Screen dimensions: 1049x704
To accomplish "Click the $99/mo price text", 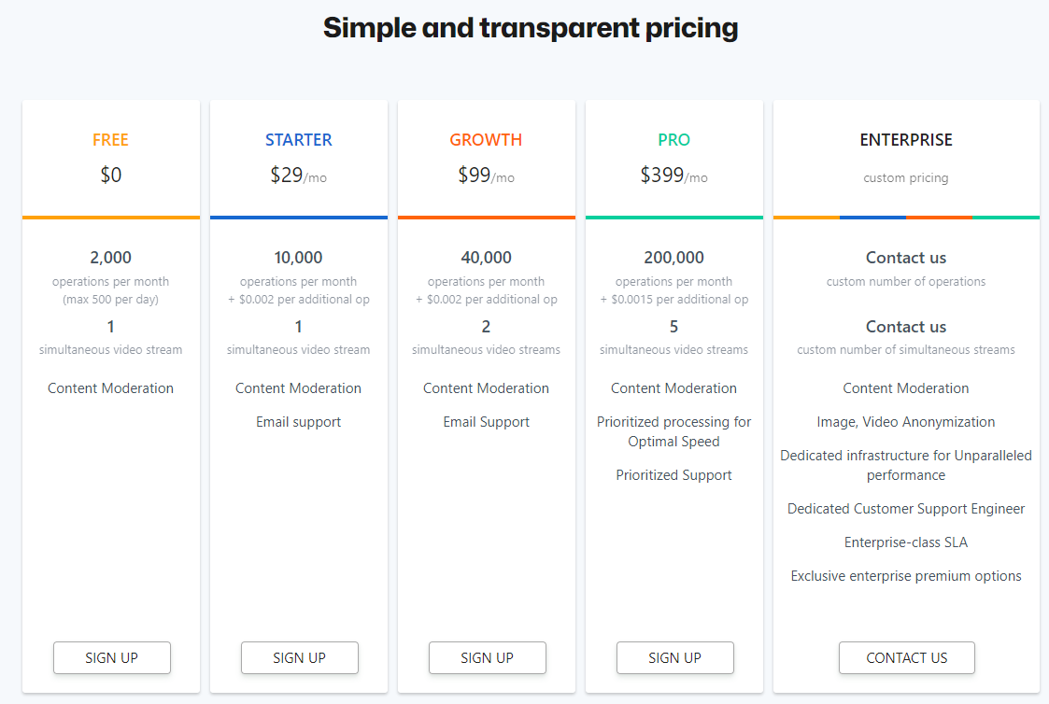I will tap(486, 175).
